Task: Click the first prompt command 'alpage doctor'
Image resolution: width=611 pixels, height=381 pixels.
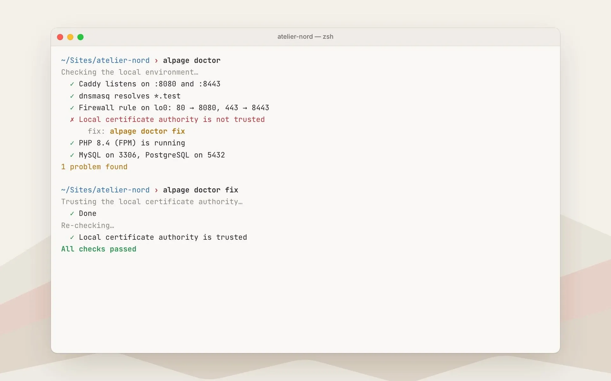Action: point(192,60)
